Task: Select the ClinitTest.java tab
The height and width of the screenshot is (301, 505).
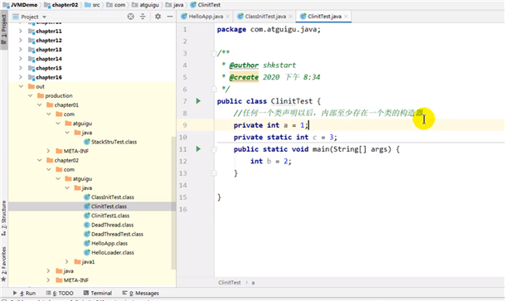Action: (324, 17)
